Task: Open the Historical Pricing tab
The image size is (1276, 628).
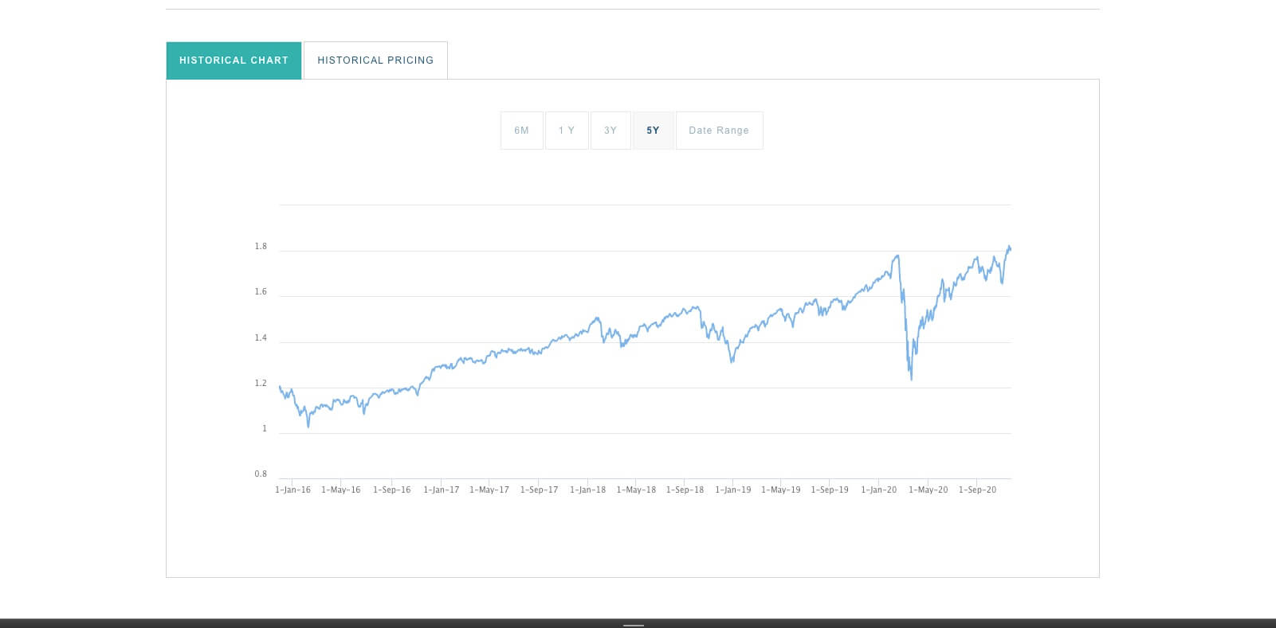Action: point(375,60)
